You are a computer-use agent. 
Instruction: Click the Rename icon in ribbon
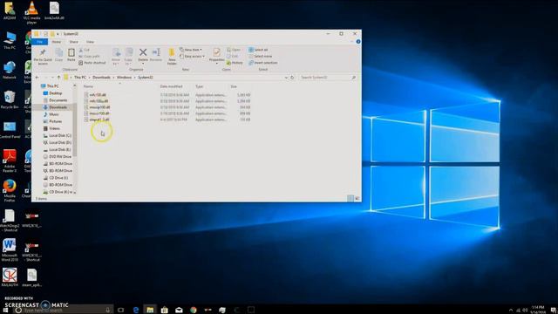(156, 52)
